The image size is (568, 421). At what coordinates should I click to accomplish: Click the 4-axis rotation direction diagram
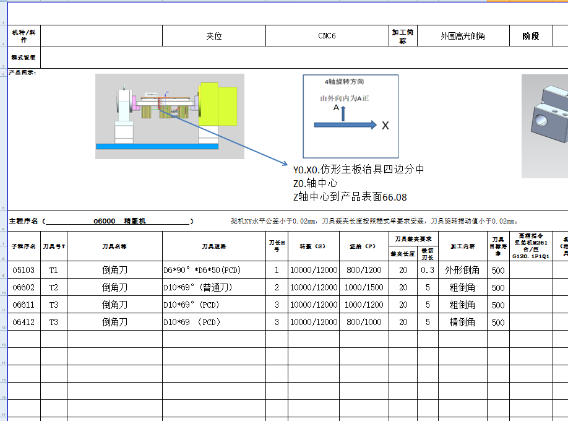point(350,113)
